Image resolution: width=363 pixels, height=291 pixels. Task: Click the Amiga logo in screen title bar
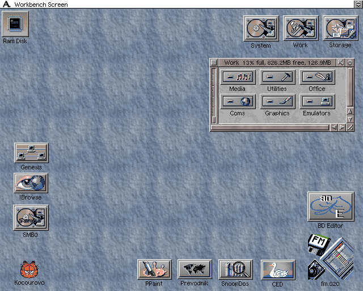tap(6, 4)
